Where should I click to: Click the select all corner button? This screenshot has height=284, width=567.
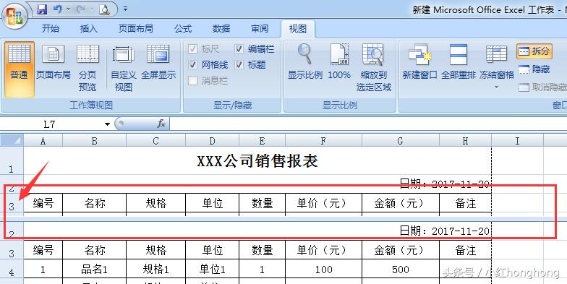click(x=12, y=140)
